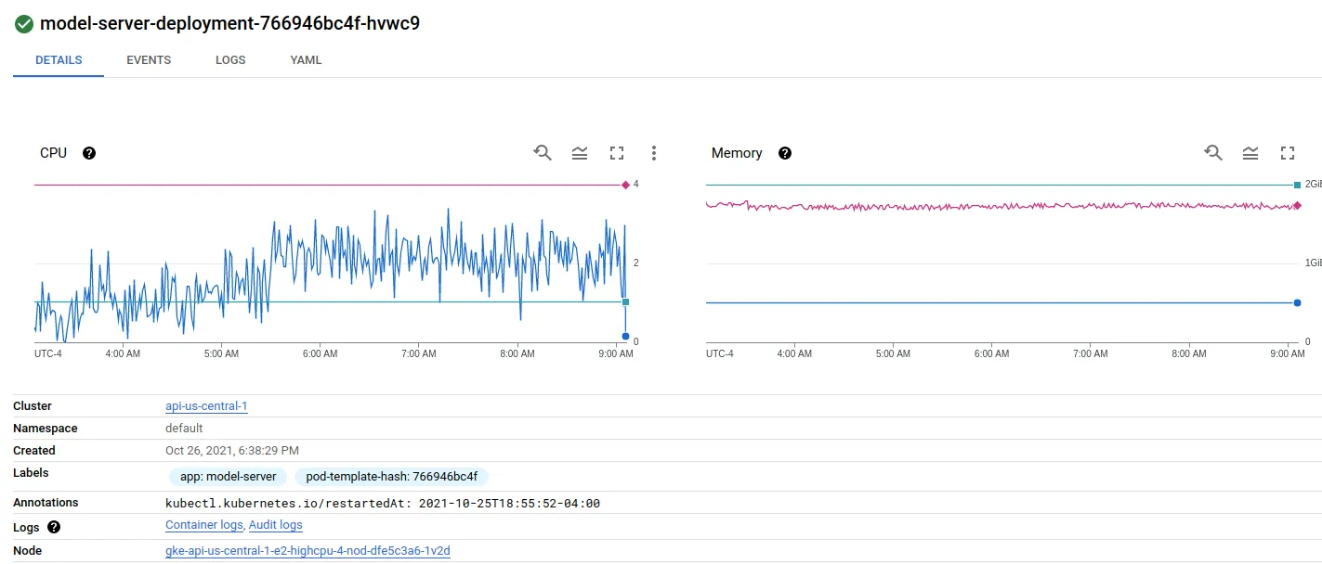Click the Memory help question mark icon
1322x564 pixels.
coord(785,153)
